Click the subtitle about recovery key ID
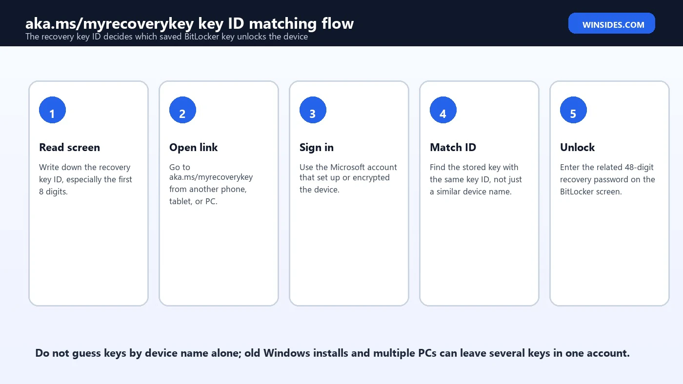The width and height of the screenshot is (683, 384). [x=166, y=37]
